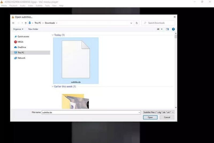
Task: Minimize the VLC media player window
Action: coord(195,2)
